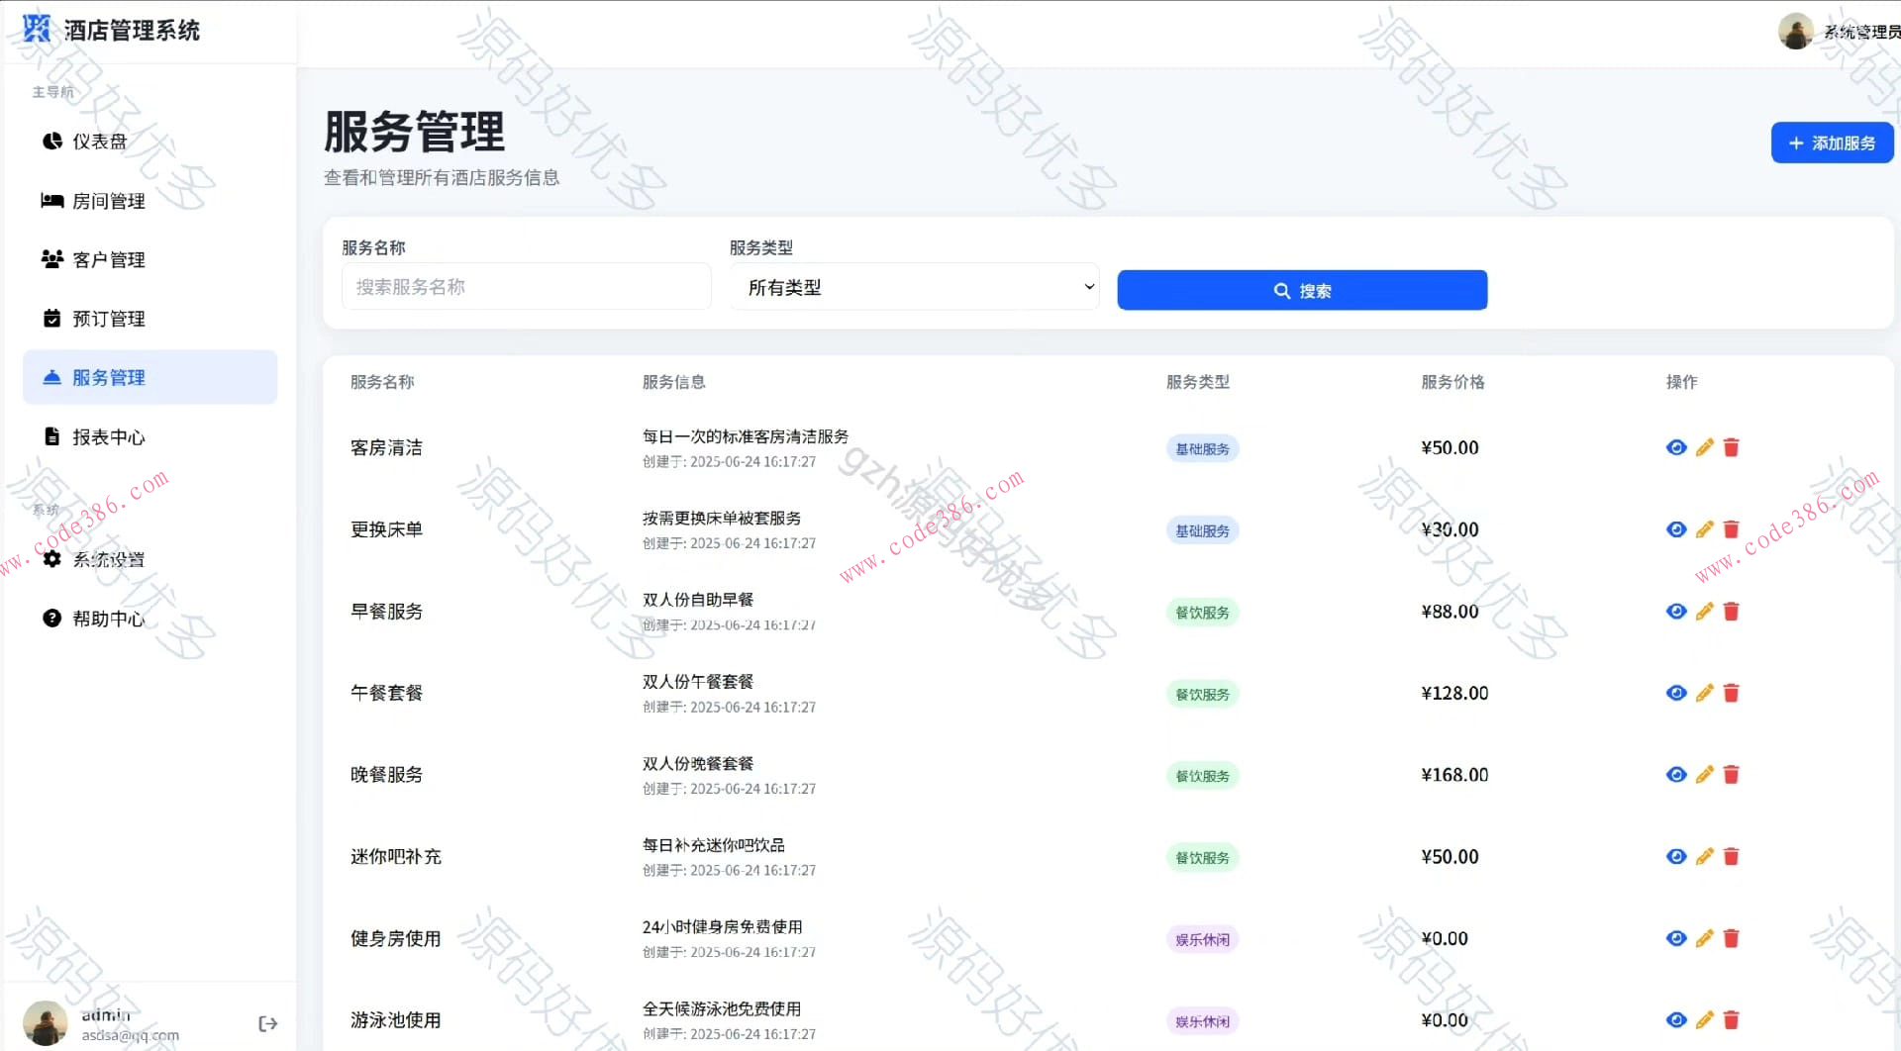1901x1051 pixels.
Task: Click inside the 搜索服务名称 input field
Action: (x=525, y=286)
